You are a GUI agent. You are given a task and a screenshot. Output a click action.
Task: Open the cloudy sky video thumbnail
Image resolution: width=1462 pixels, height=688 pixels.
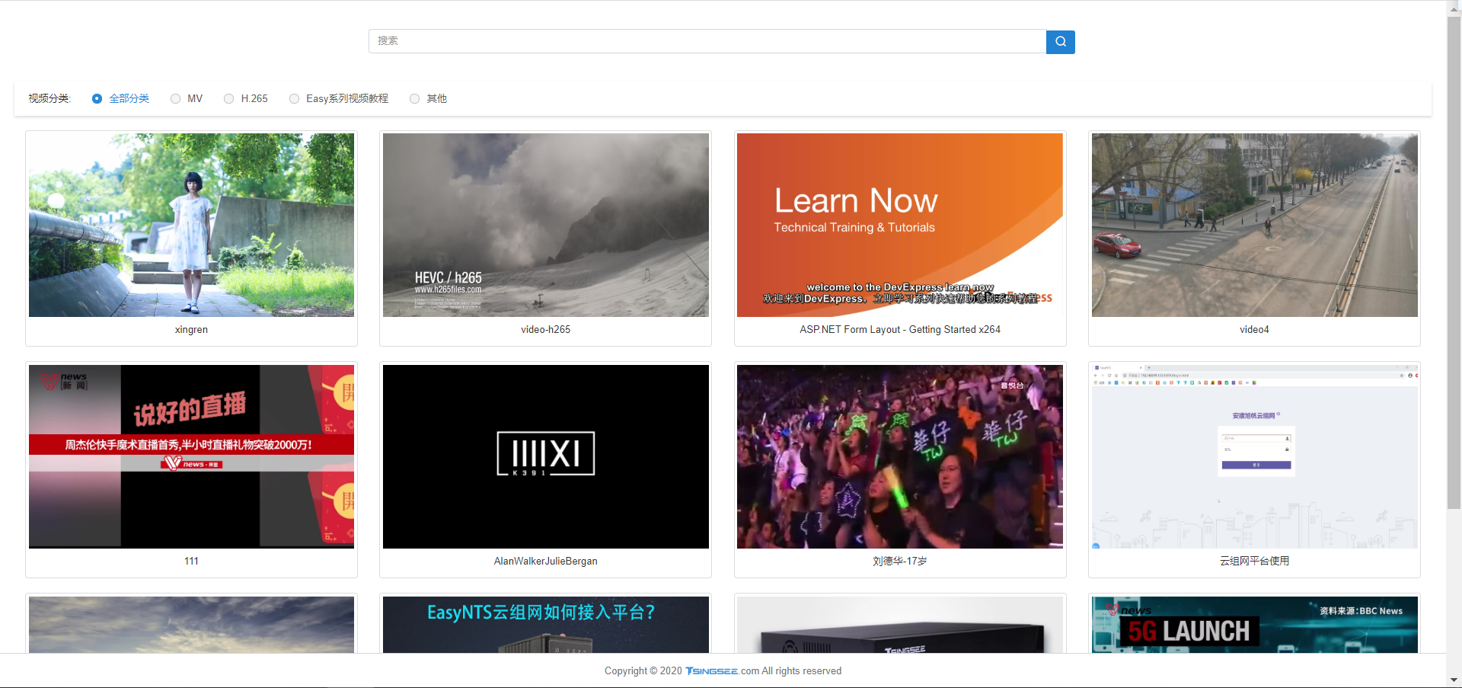191,624
